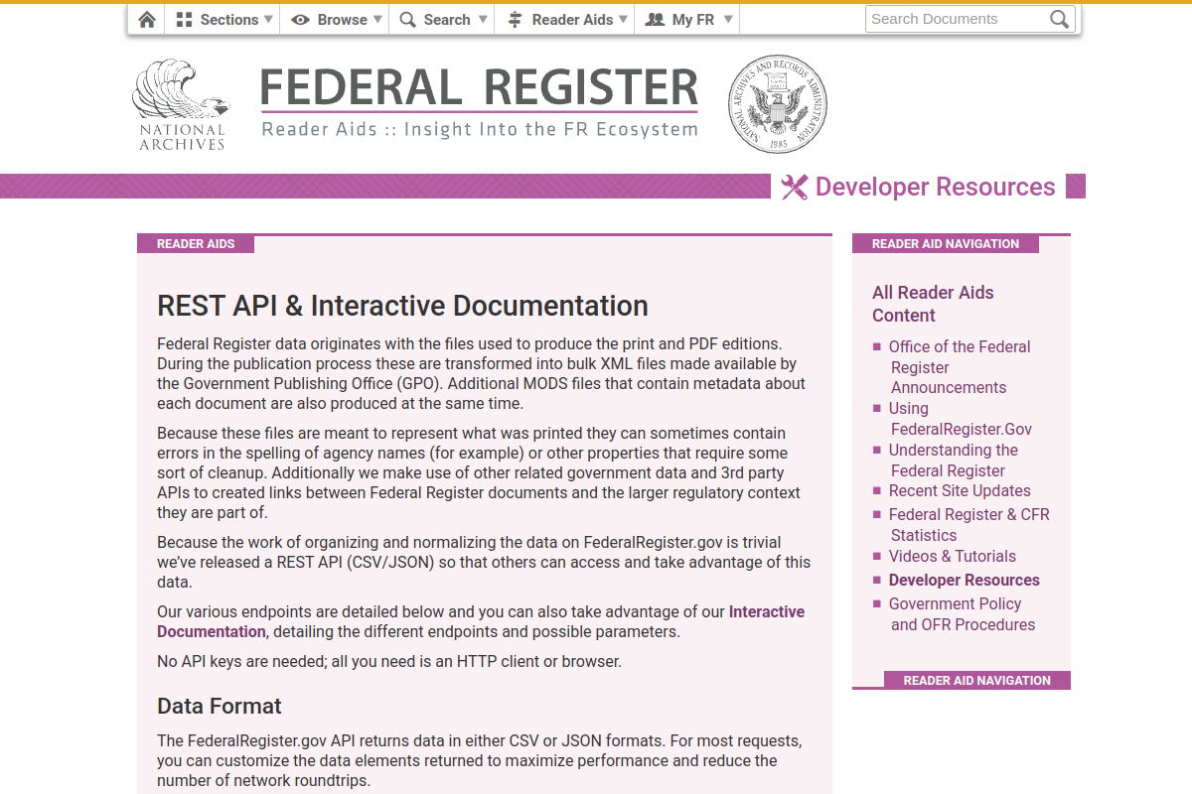Submit search with the magnifier button
Screen dimensions: 1192x794
click(1060, 19)
